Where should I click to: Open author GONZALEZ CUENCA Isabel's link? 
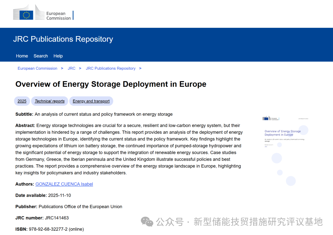(64, 184)
